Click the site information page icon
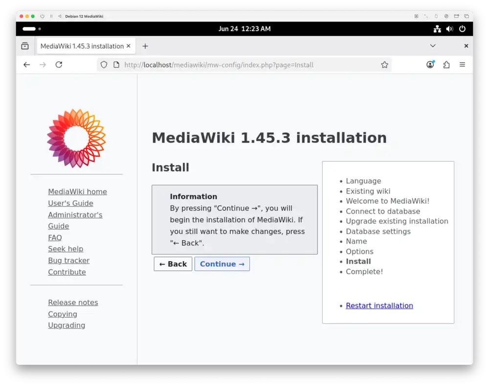The height and width of the screenshot is (386, 489). click(116, 65)
